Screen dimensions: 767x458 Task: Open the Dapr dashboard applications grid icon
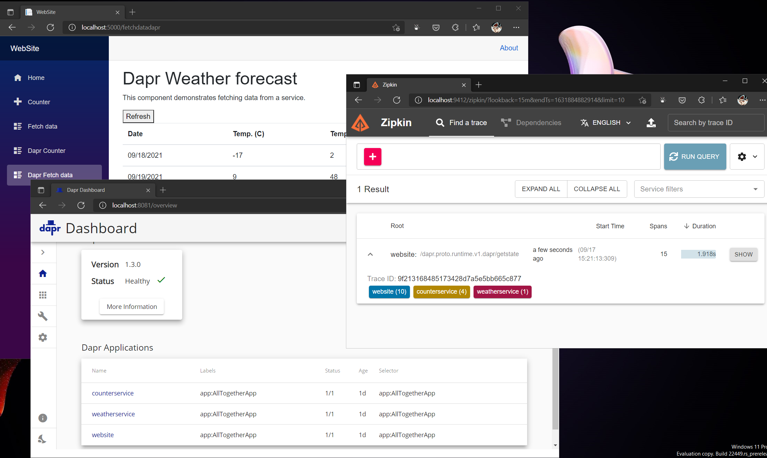coord(43,295)
